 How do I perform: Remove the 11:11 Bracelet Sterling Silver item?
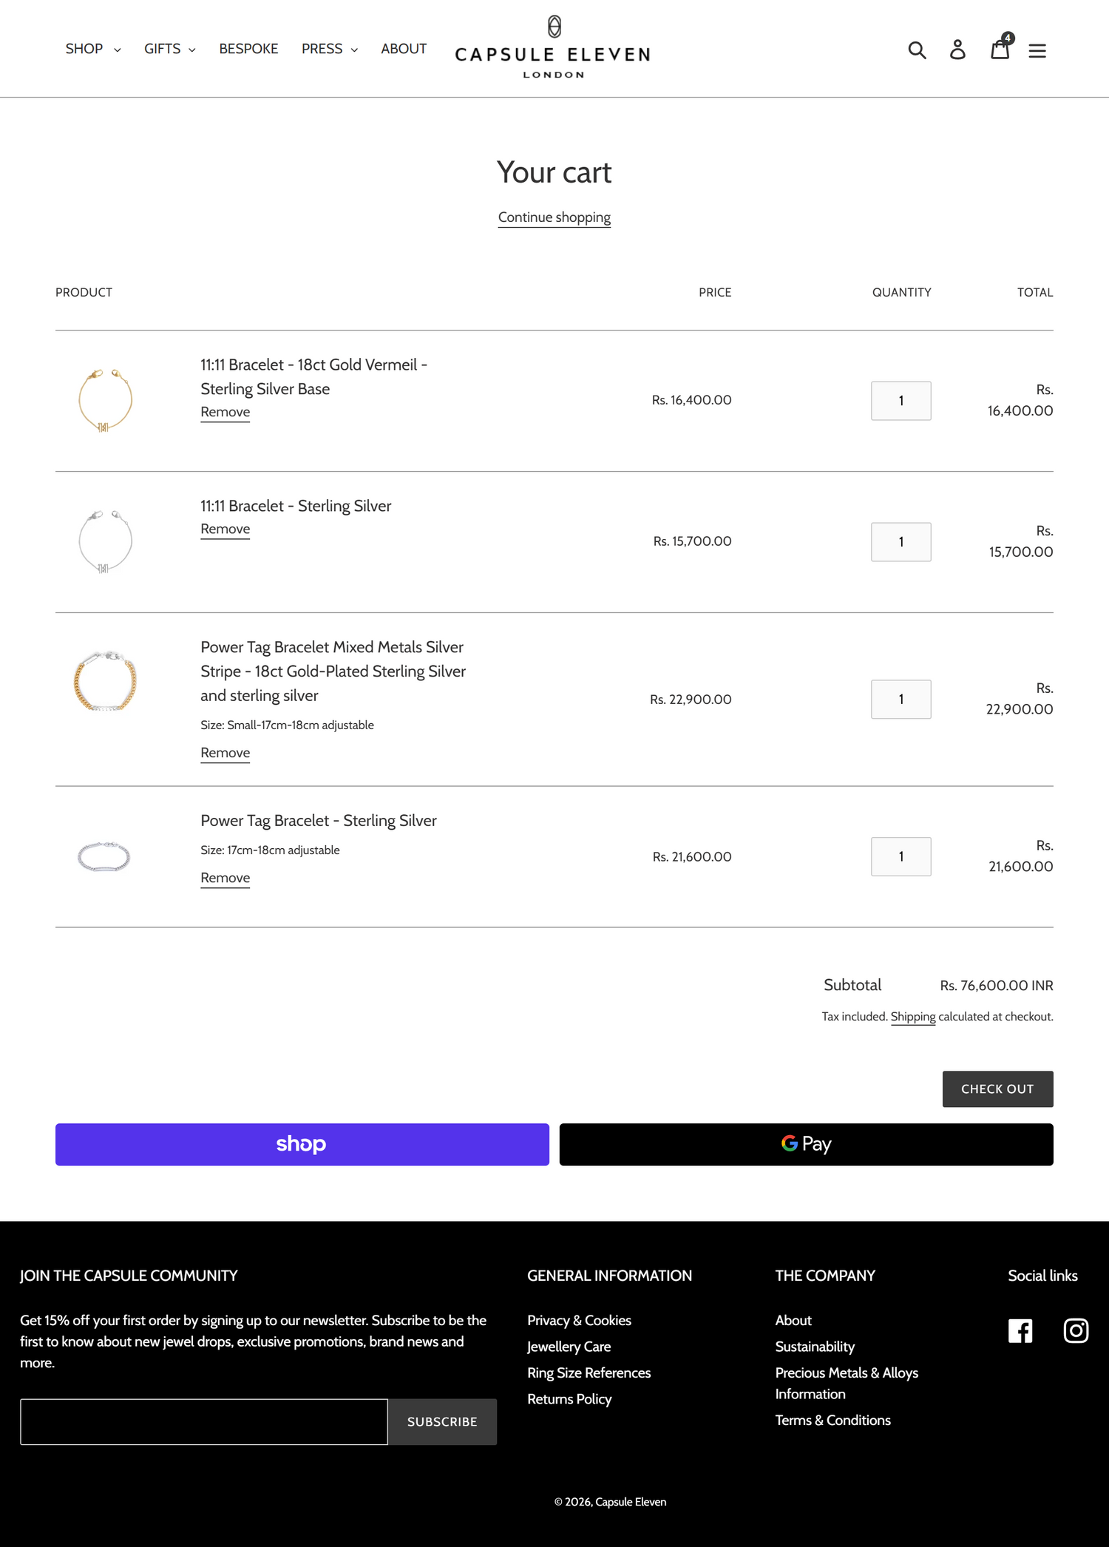tap(225, 529)
